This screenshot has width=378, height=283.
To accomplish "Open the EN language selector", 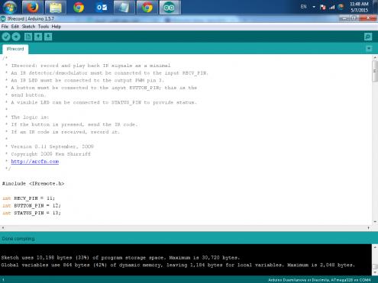I will click(x=303, y=7).
